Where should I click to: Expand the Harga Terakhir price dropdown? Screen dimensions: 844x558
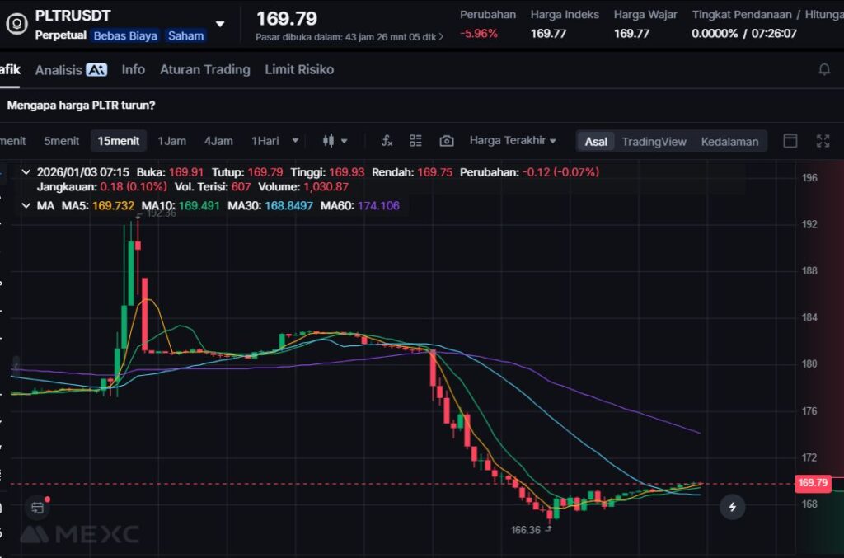pyautogui.click(x=513, y=141)
